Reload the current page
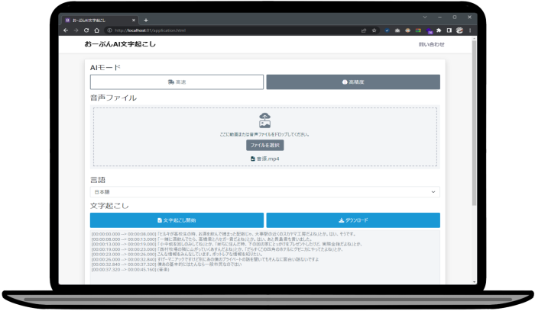 click(x=86, y=30)
